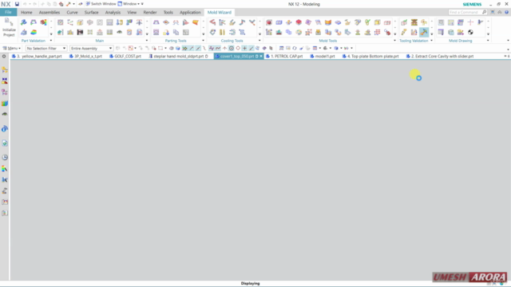Expand the Mold Drawing group options
Screen dimensions: 511x287
coord(488,41)
